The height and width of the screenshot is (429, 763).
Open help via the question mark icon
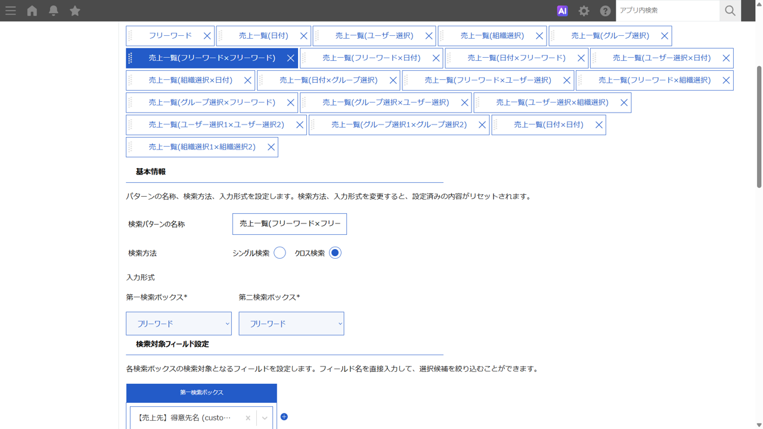point(605,11)
